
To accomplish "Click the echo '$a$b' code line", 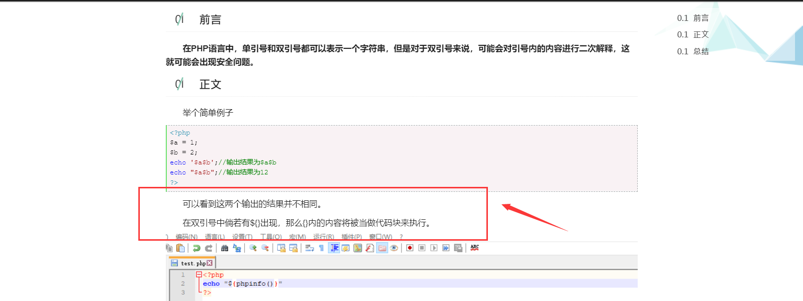I will coord(223,162).
